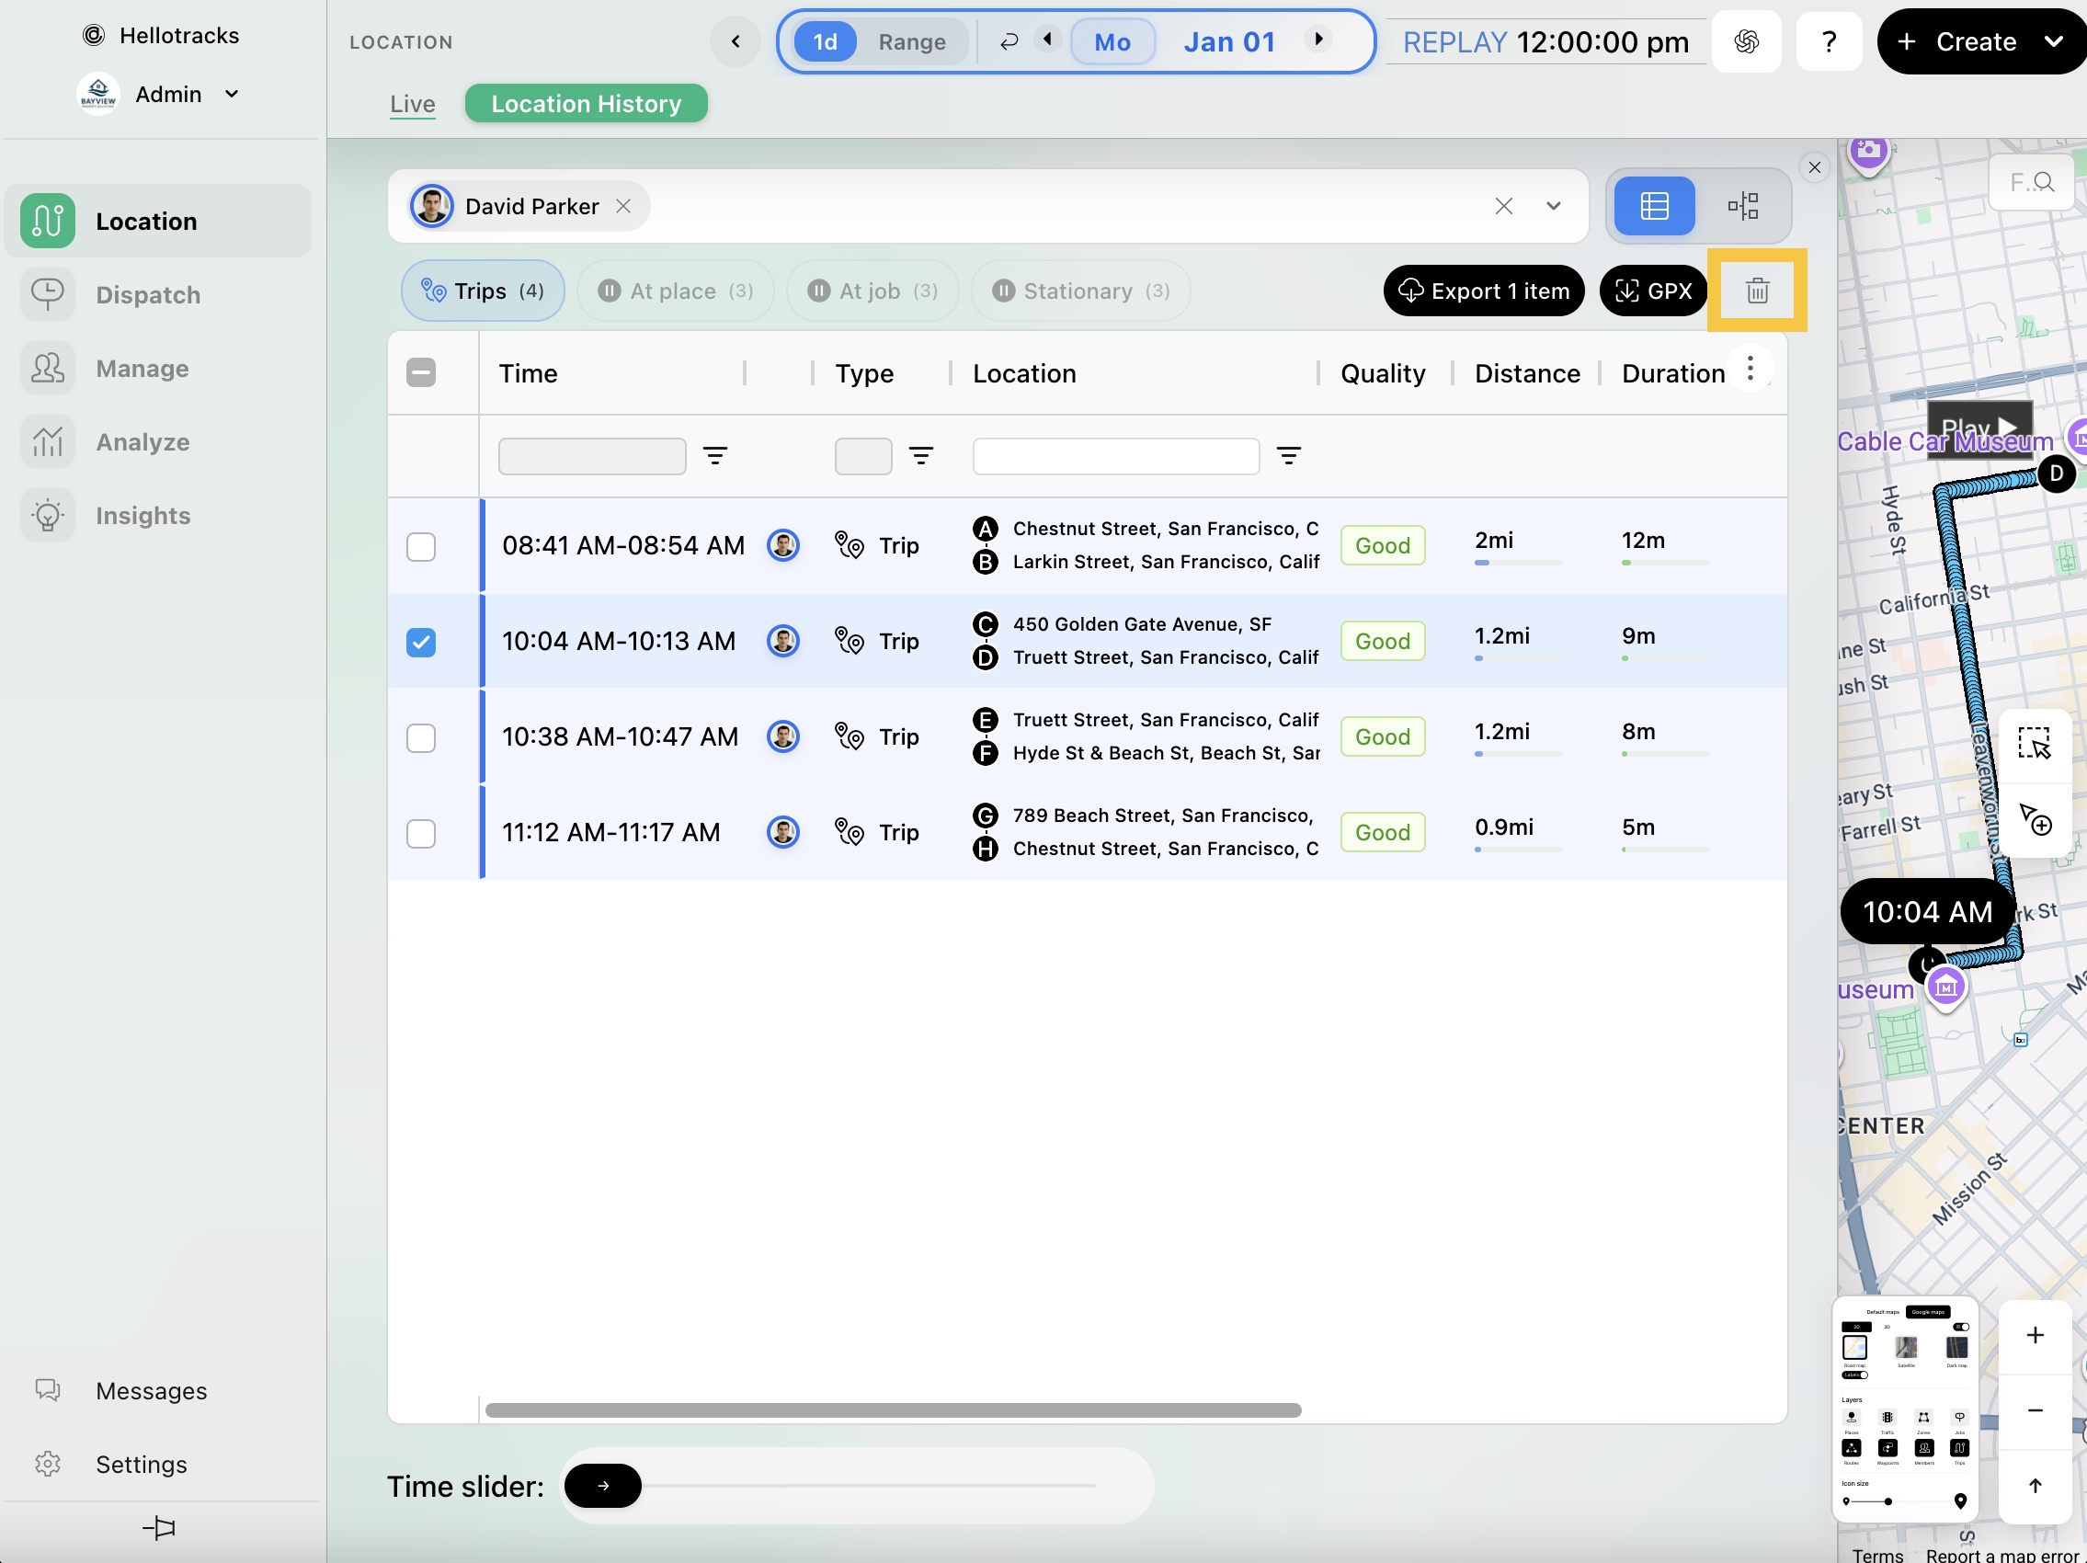Toggle the header select-all checkbox
The width and height of the screenshot is (2087, 1563).
pos(421,372)
